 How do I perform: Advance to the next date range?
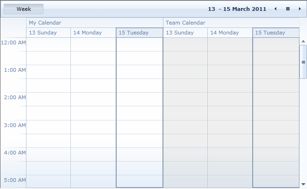pyautogui.click(x=299, y=9)
